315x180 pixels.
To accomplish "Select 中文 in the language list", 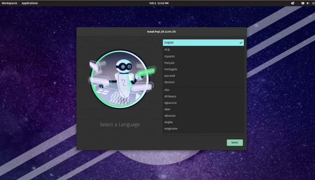I will click(203, 50).
